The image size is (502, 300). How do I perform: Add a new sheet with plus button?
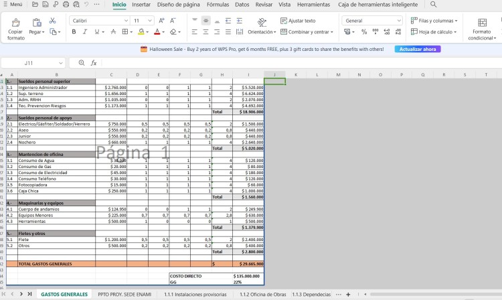(348, 294)
